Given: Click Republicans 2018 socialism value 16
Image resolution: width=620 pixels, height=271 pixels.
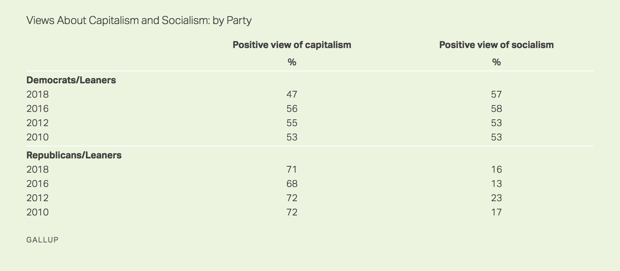Looking at the screenshot, I should 497,170.
